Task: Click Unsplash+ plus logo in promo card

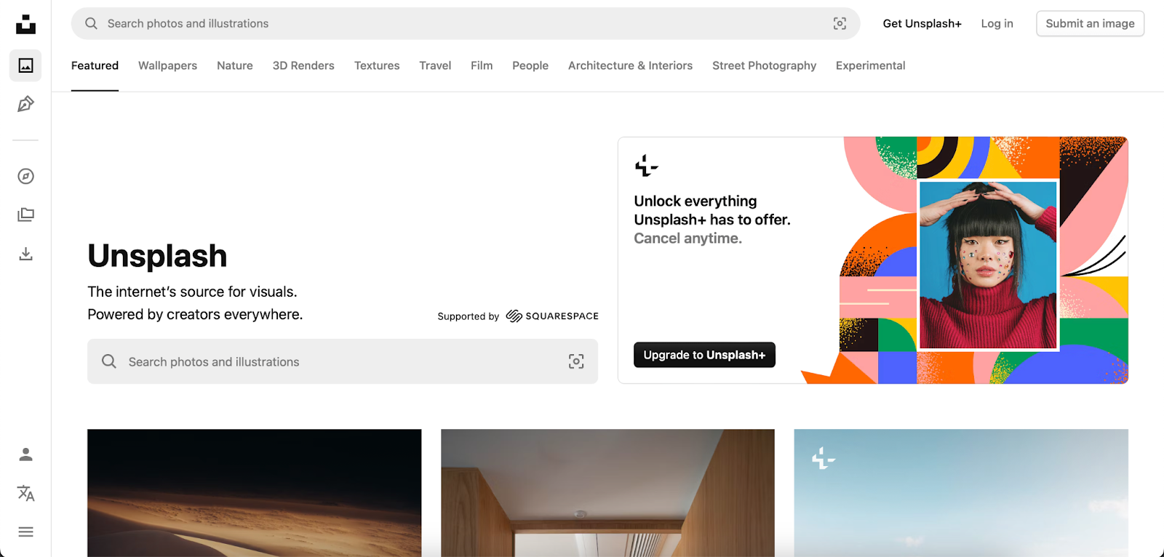Action: (x=646, y=166)
